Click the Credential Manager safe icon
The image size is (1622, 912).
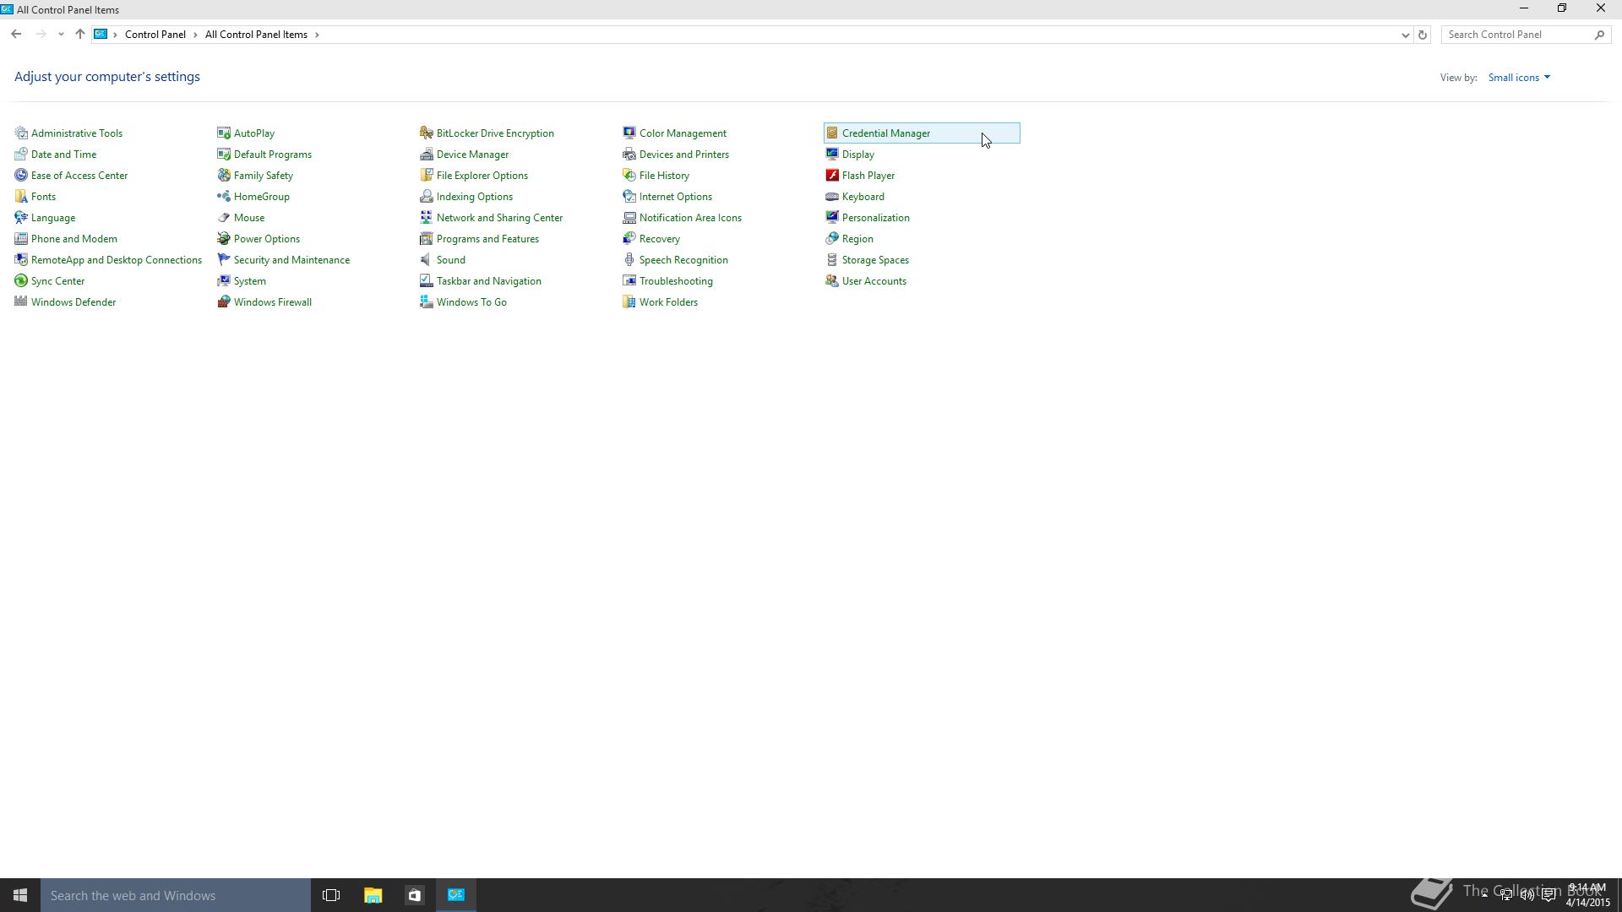[x=832, y=133]
